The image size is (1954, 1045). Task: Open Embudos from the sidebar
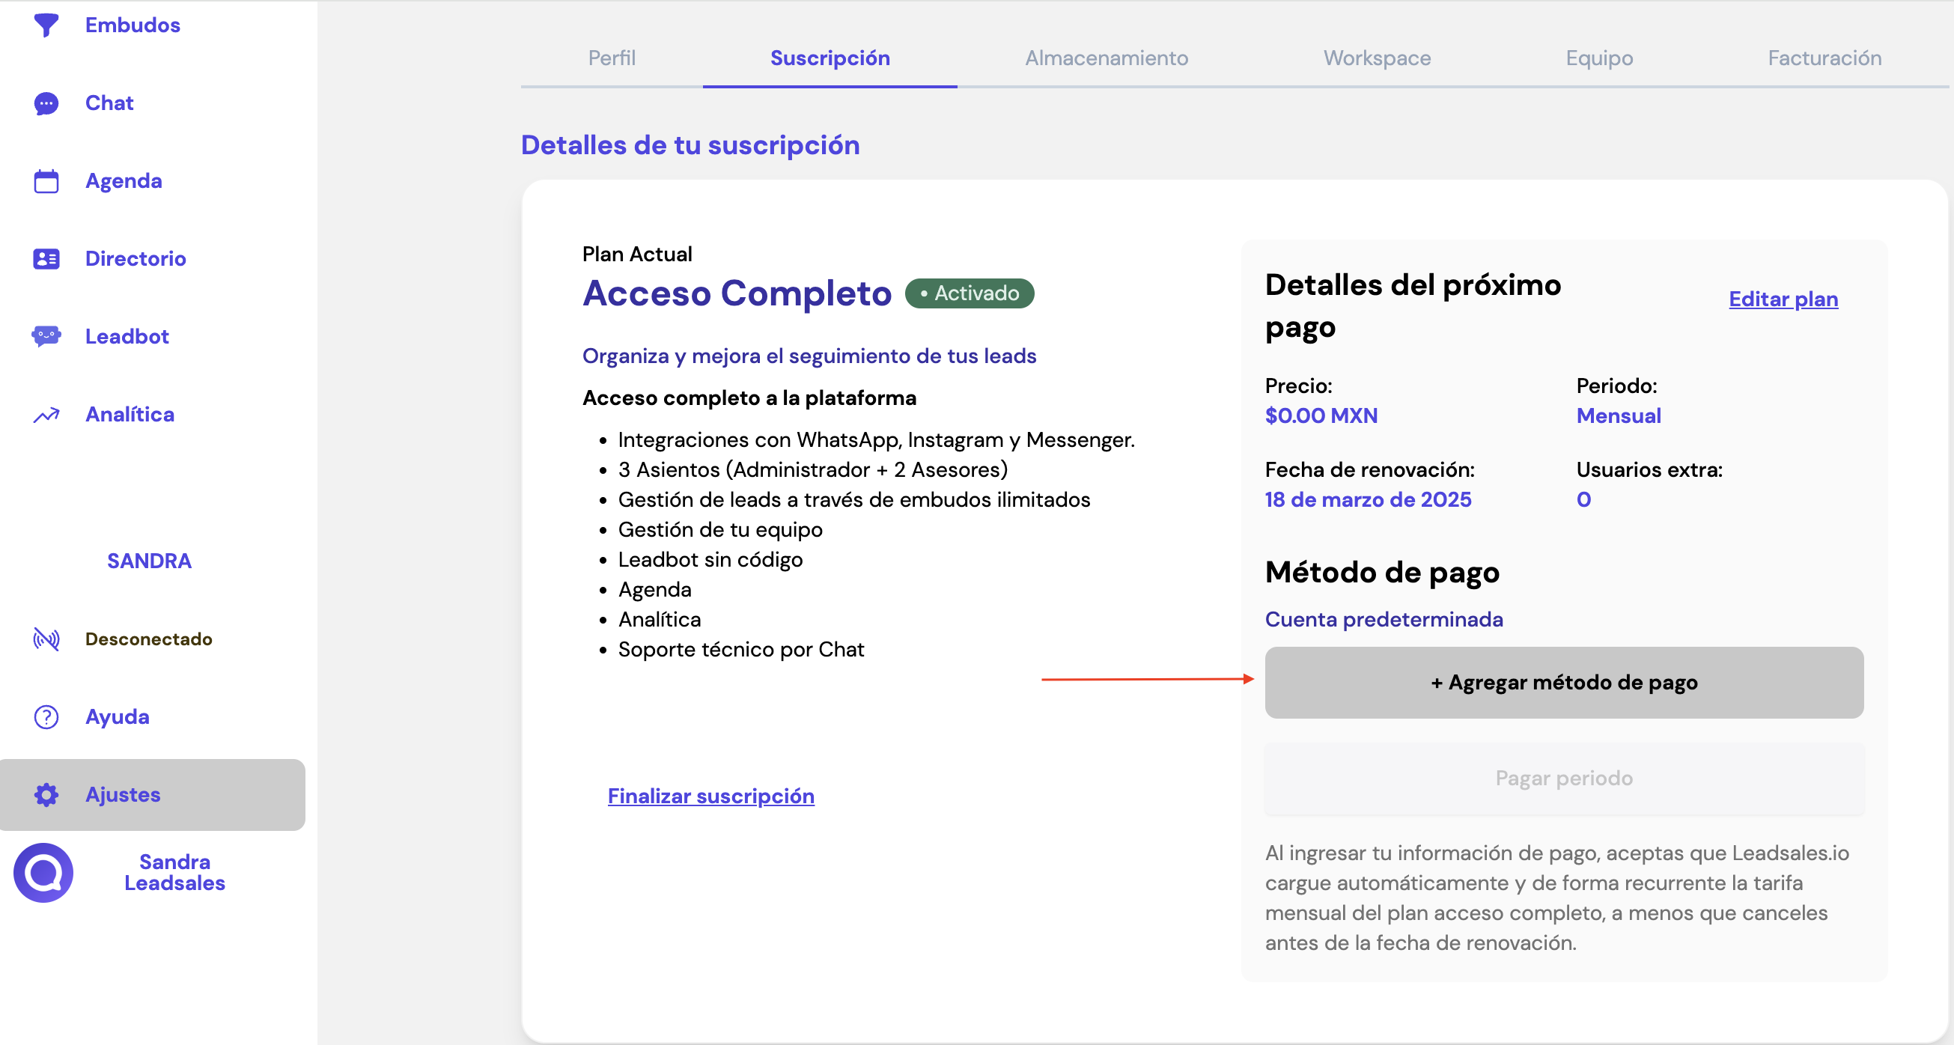pos(133,25)
